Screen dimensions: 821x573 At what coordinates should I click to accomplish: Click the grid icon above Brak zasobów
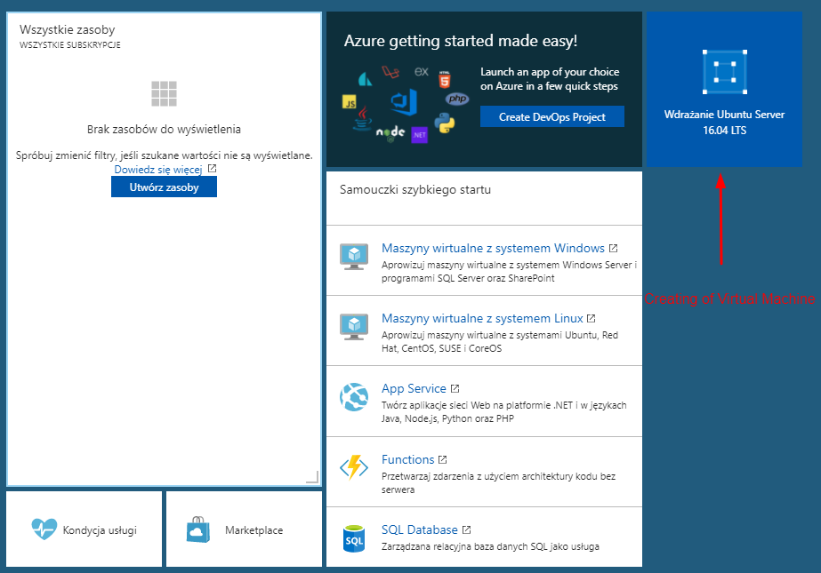(164, 93)
